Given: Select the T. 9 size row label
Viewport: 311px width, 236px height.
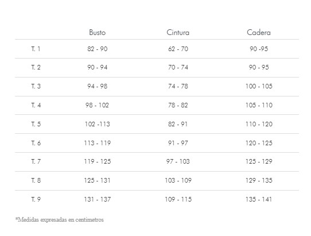Looking at the screenshot, I should [x=36, y=199].
